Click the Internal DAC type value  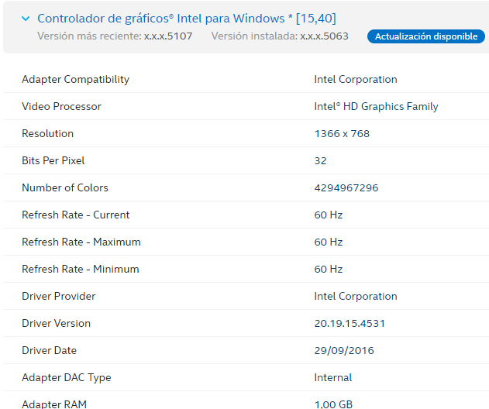click(x=333, y=377)
